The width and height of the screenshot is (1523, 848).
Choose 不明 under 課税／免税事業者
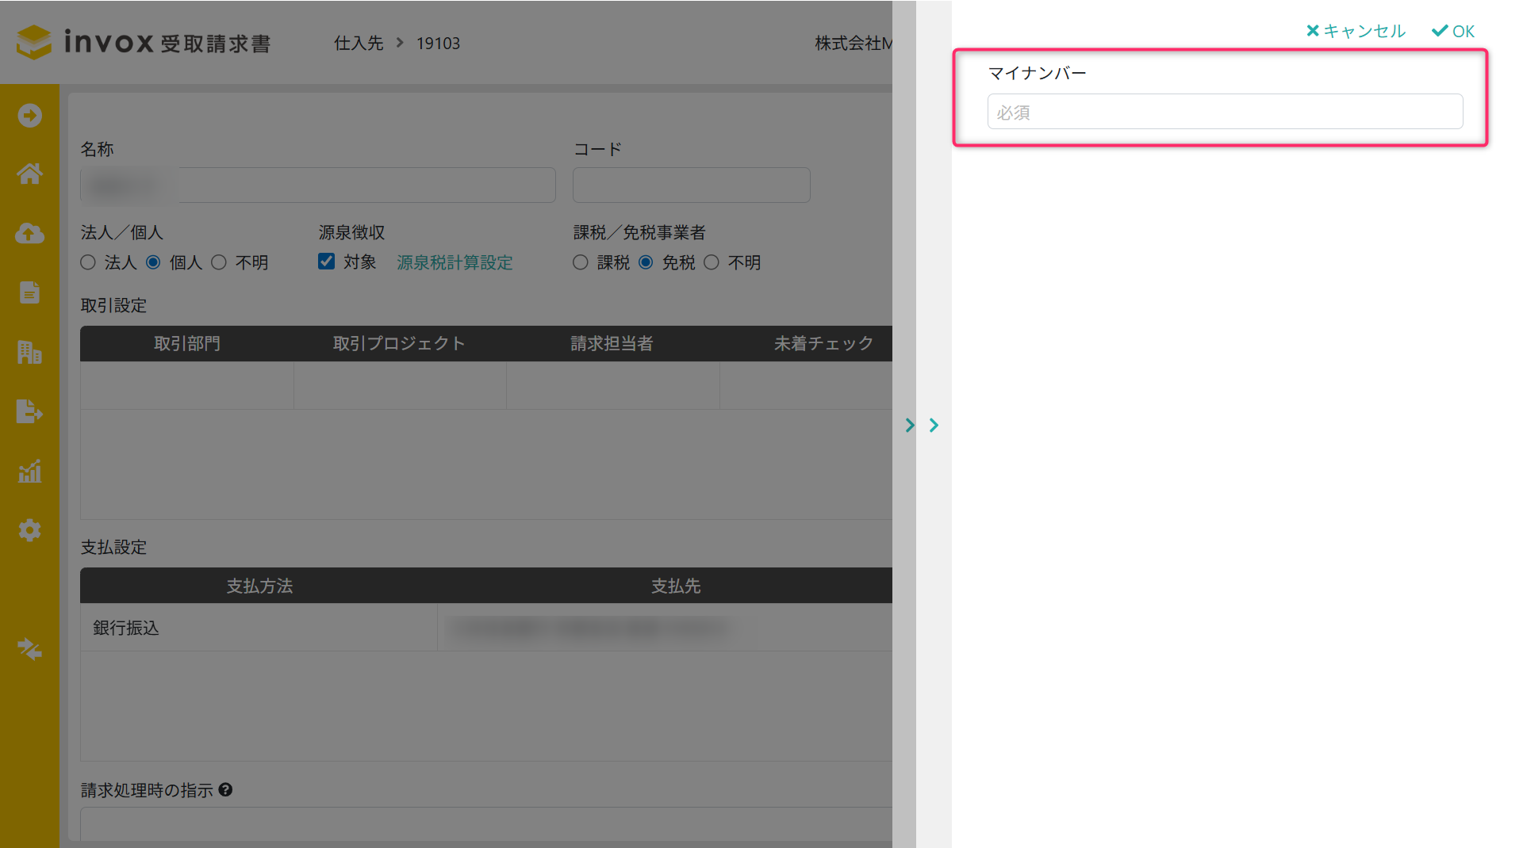pos(712,262)
